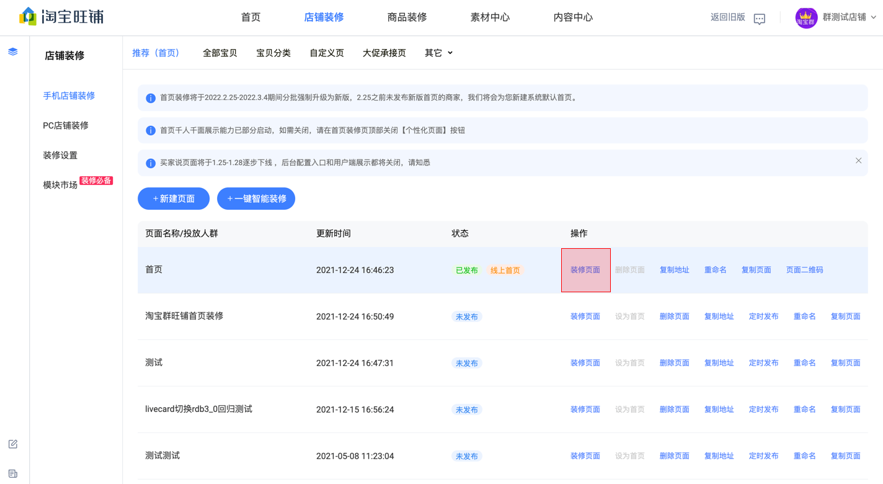Click 重命名 for the 测试 row
The image size is (883, 484).
(x=805, y=363)
